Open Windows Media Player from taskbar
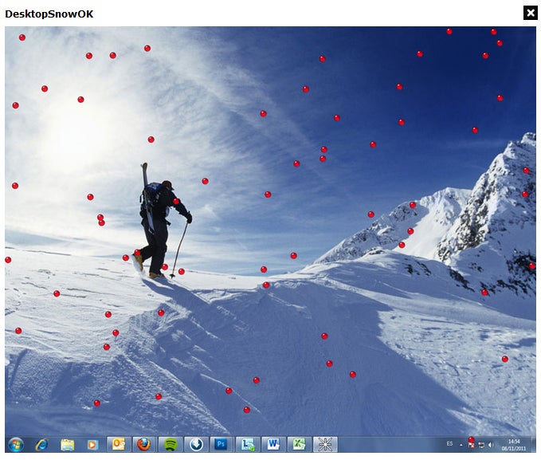 (x=92, y=445)
